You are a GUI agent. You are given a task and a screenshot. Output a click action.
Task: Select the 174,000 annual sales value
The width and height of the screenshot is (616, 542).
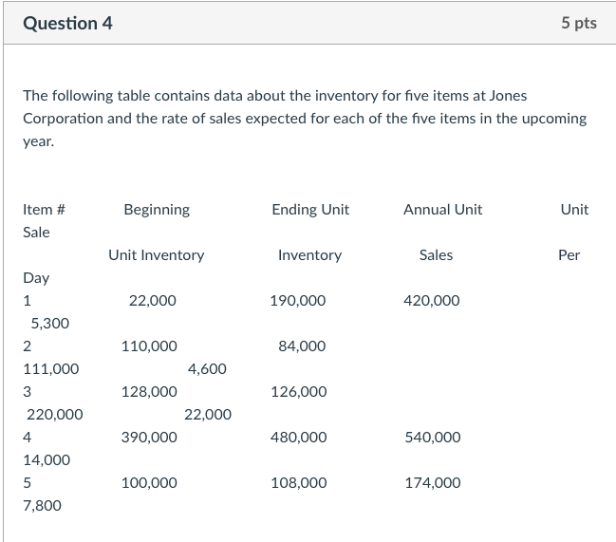433,483
